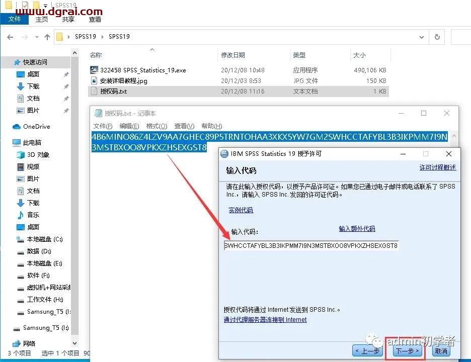Open 视频 folder under 此电脑
This screenshot has height=362, width=471.
(33, 166)
